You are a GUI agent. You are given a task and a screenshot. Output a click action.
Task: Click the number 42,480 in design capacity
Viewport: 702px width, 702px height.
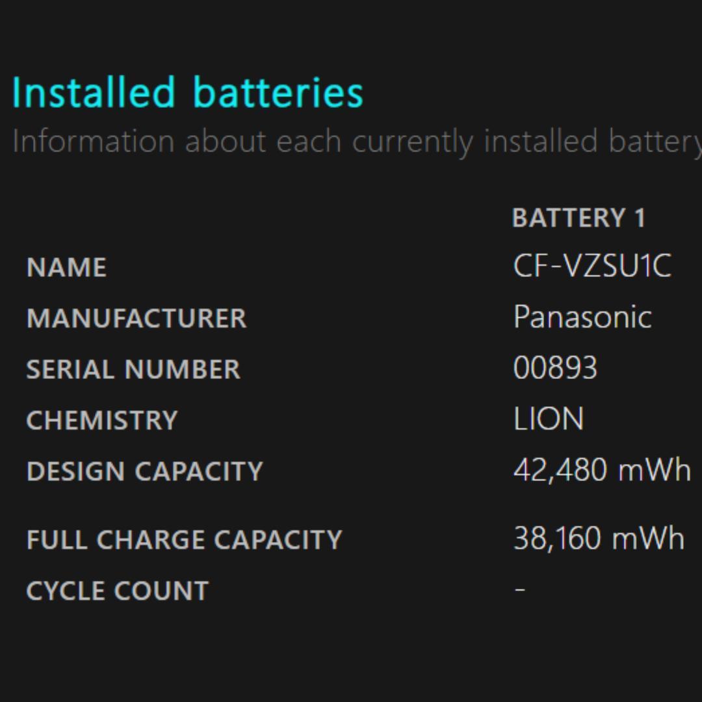click(560, 470)
